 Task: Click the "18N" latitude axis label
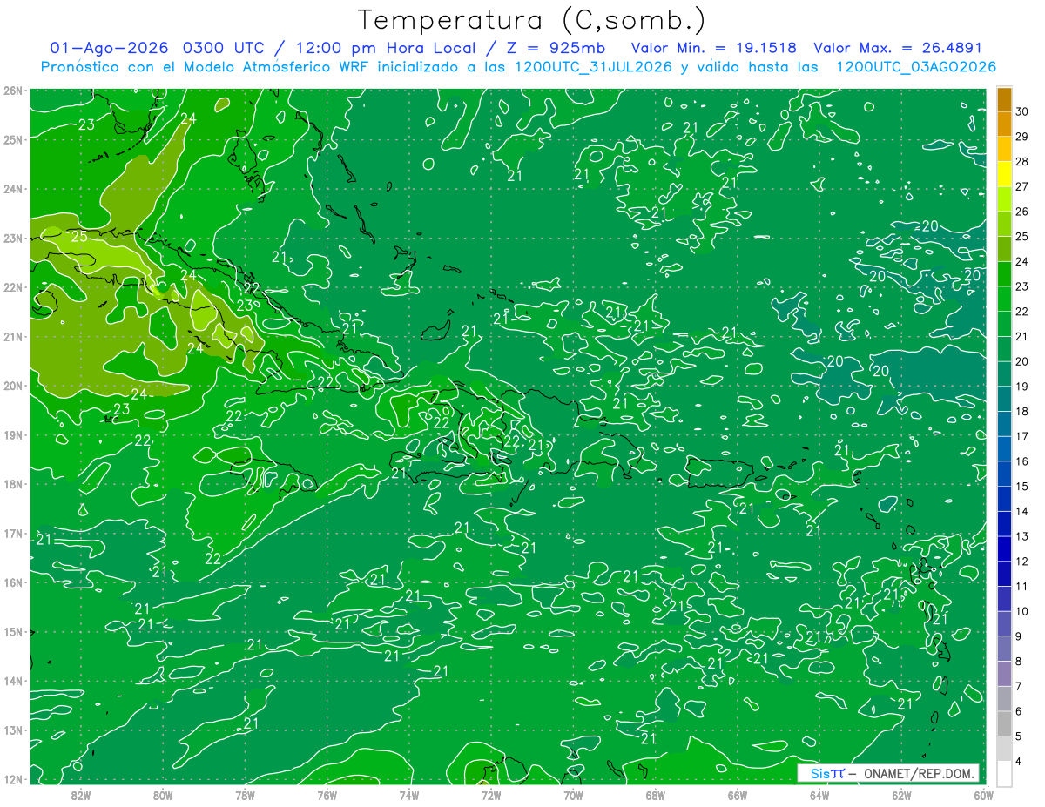click(x=13, y=484)
